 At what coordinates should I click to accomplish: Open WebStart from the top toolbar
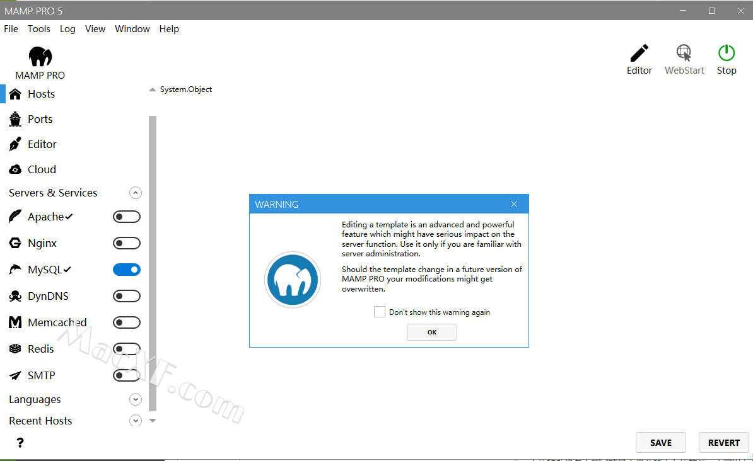pyautogui.click(x=684, y=53)
